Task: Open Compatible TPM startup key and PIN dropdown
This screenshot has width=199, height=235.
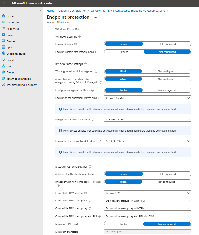Action: pyautogui.click(x=148, y=216)
